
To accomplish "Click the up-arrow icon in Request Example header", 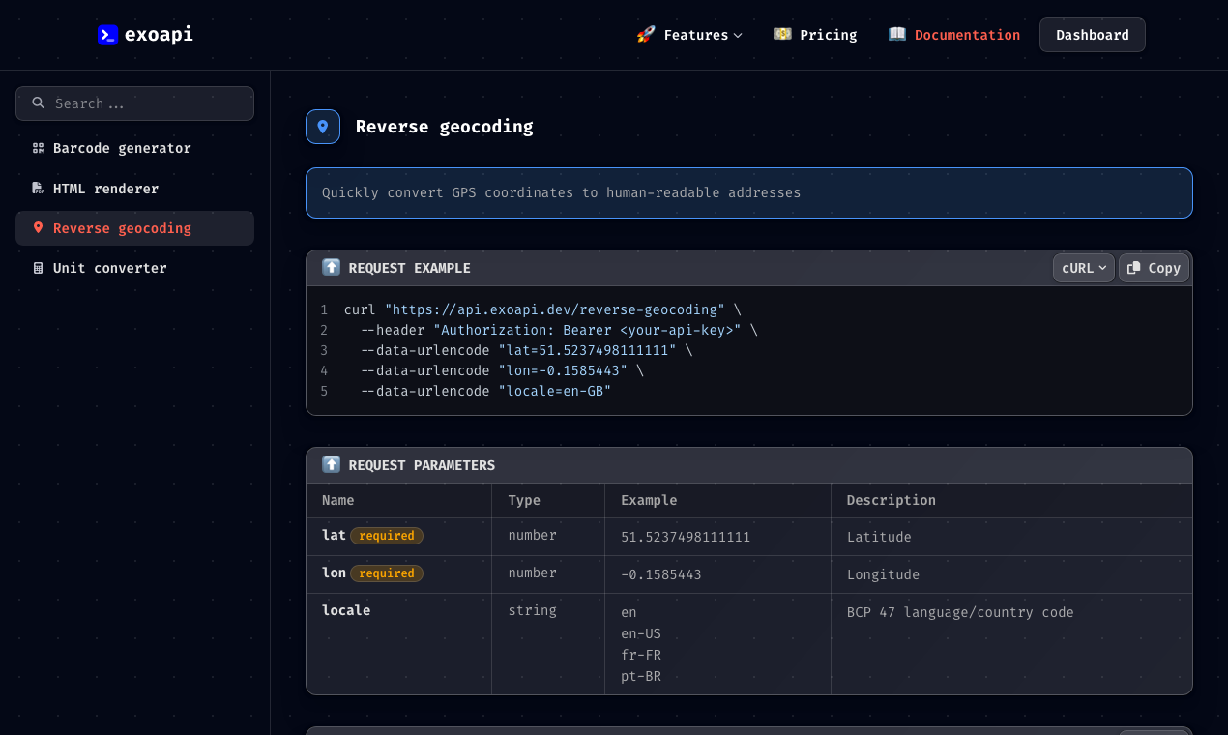I will coord(332,267).
